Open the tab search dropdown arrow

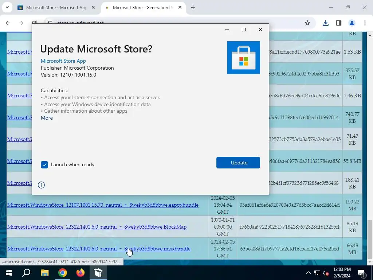pos(7,7)
